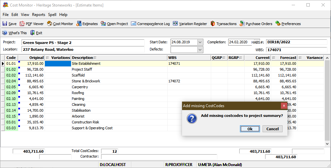This screenshot has width=331, height=168.
Task: Open the Variation Register
Action: (190, 24)
